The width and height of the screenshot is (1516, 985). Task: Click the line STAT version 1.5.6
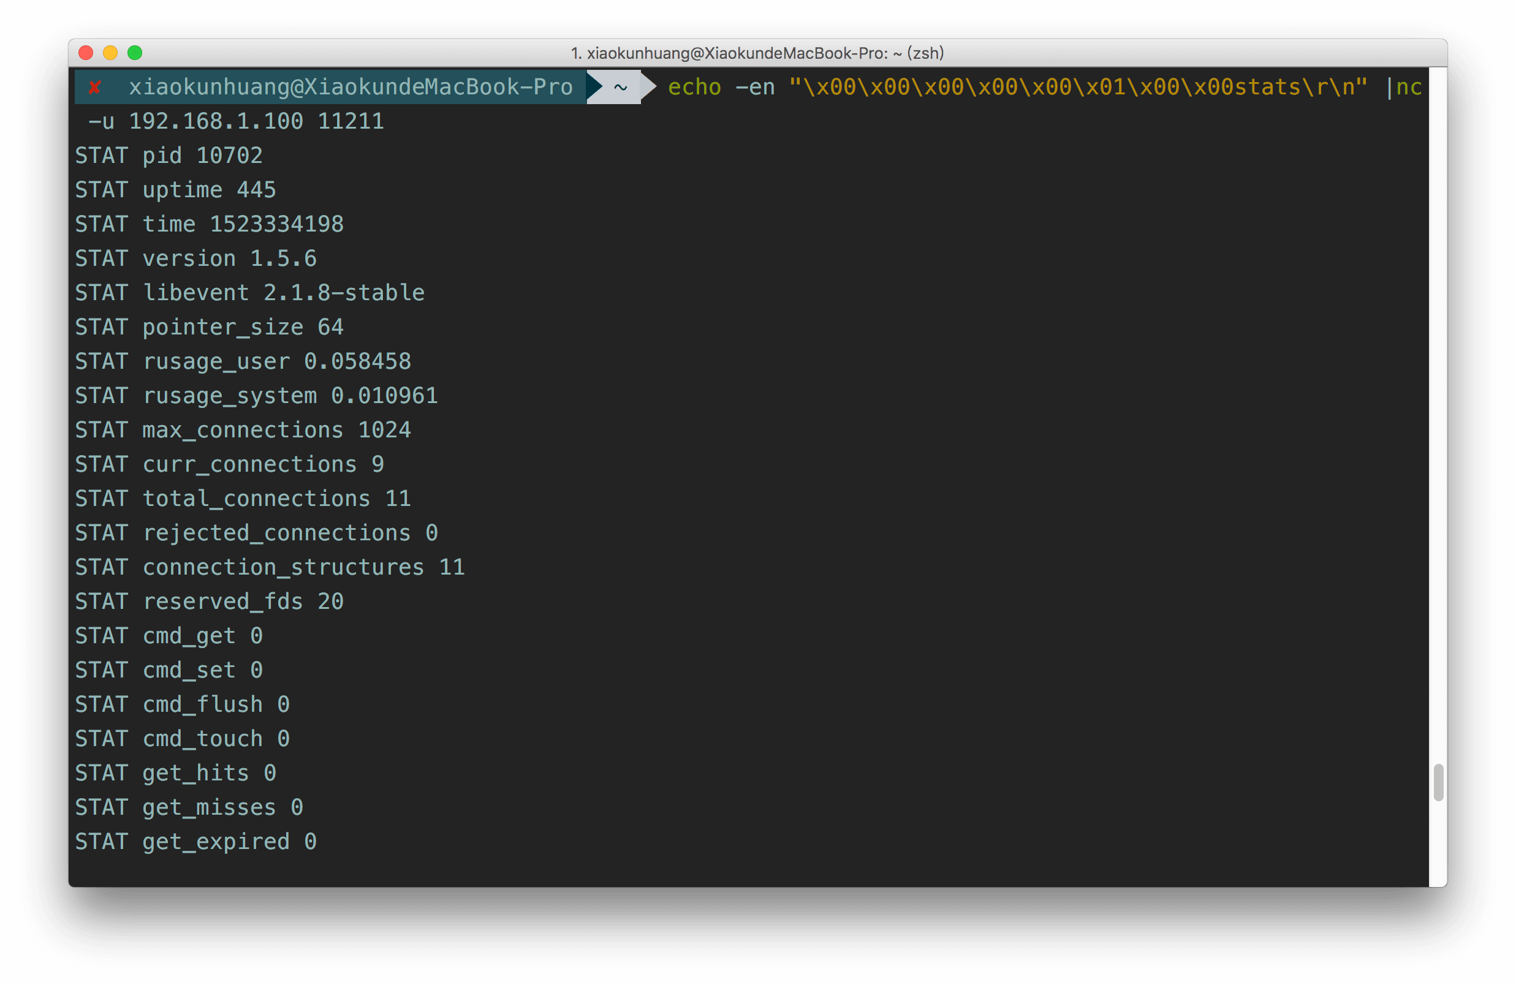point(196,259)
